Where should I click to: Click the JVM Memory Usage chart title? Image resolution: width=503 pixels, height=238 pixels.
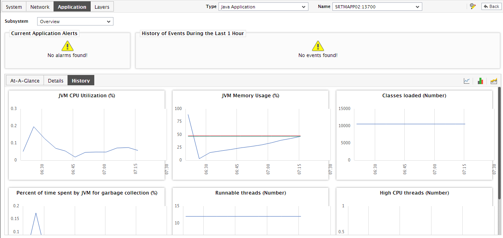(x=251, y=96)
